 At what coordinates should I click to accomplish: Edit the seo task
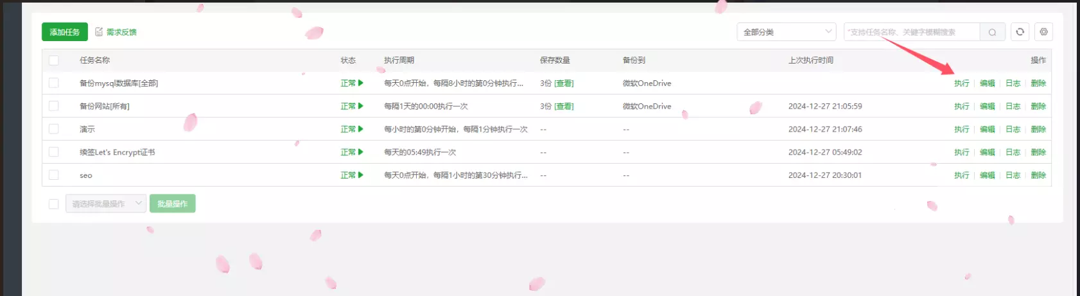tap(987, 175)
